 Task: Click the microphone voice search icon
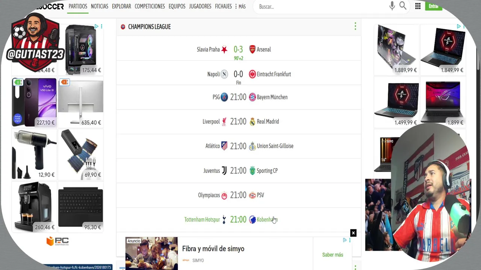click(392, 6)
